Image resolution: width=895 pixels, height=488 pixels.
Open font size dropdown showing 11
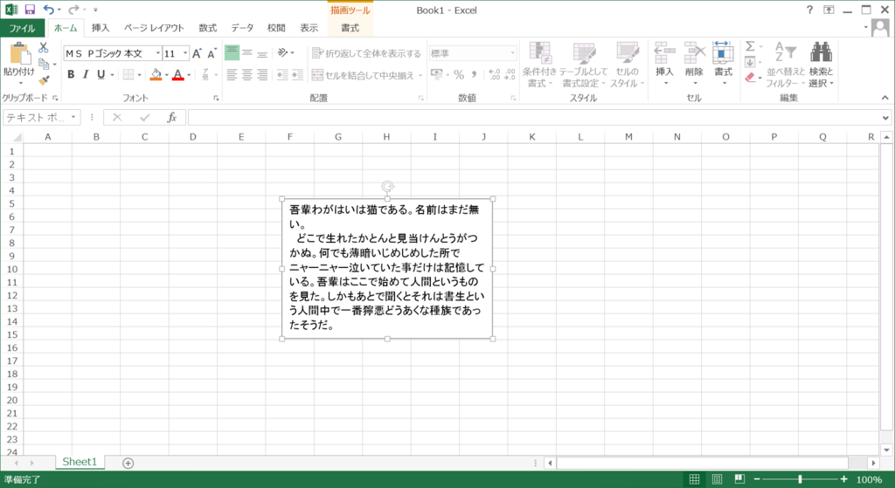(185, 53)
